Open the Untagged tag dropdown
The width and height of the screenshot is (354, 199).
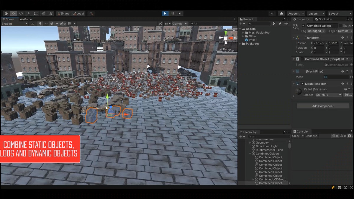point(316,31)
